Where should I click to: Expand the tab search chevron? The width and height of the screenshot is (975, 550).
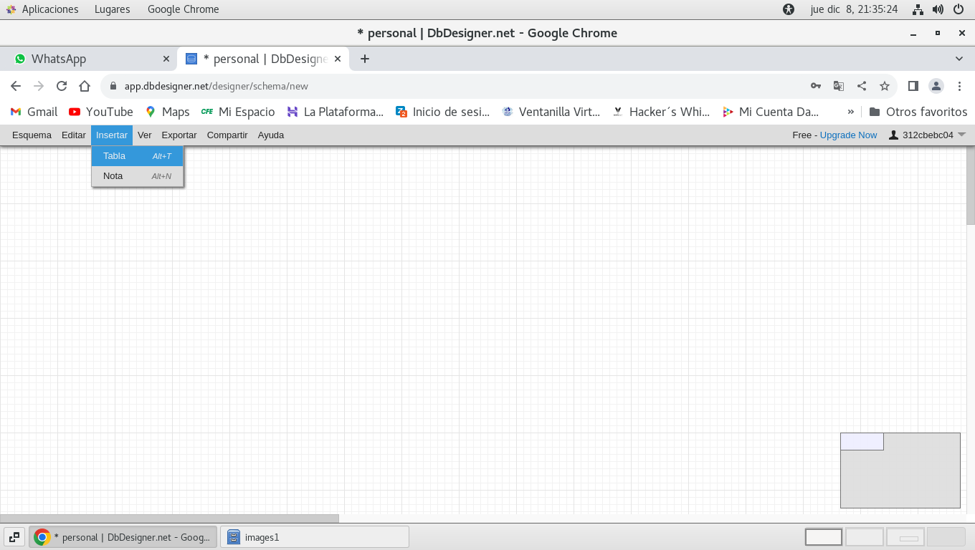pyautogui.click(x=959, y=59)
